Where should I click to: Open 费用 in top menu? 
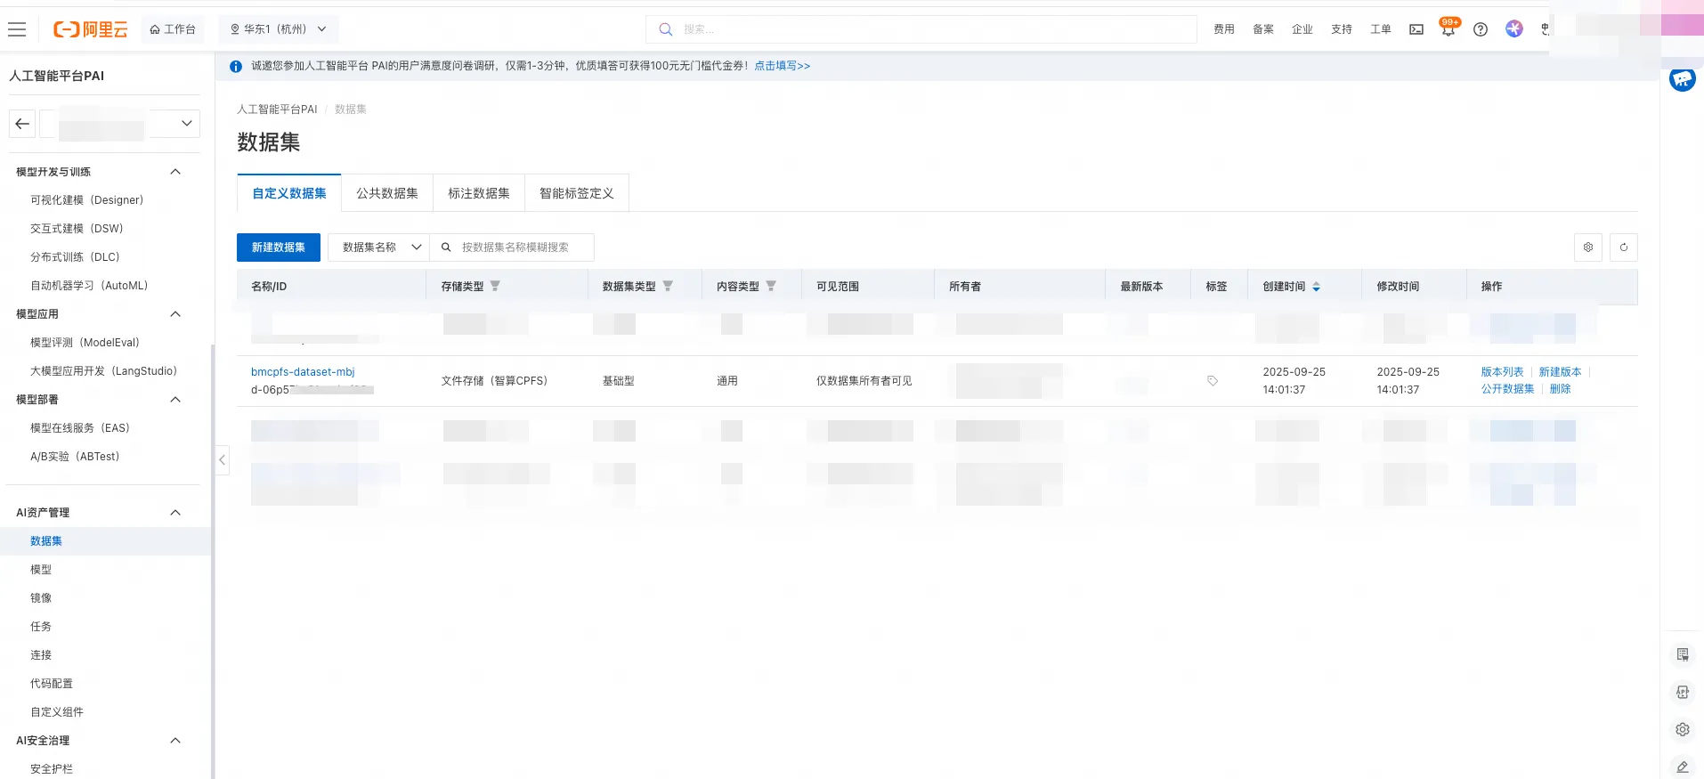click(1224, 29)
